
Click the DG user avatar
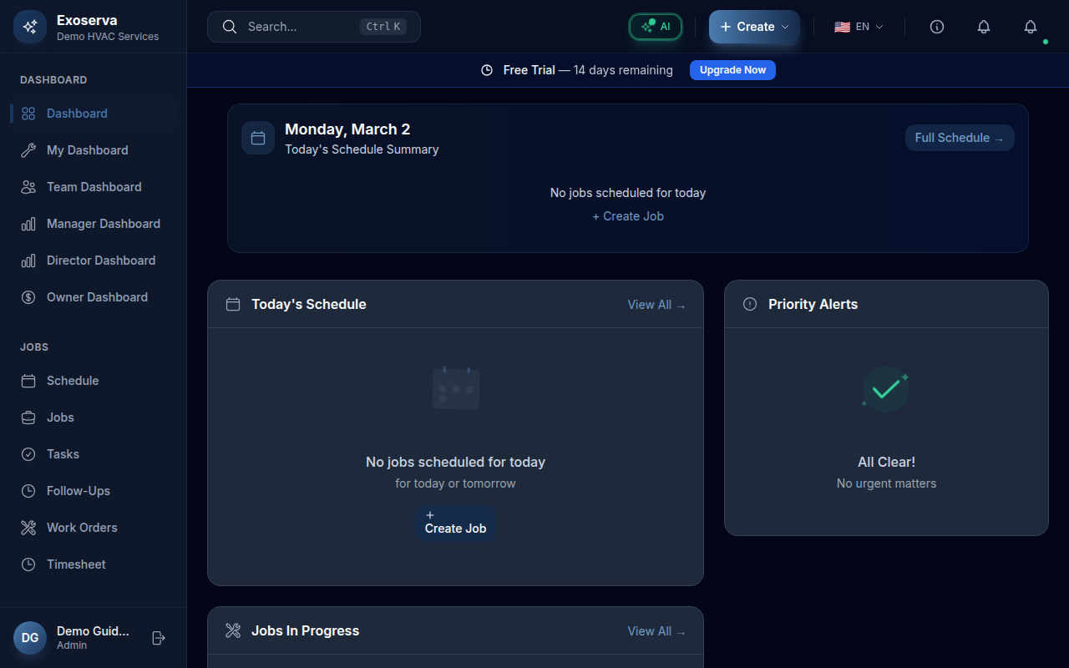[x=30, y=638]
